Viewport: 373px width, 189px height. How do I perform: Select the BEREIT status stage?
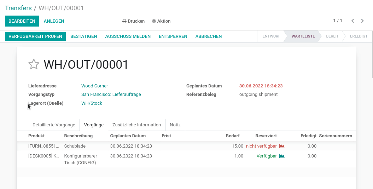click(x=332, y=36)
